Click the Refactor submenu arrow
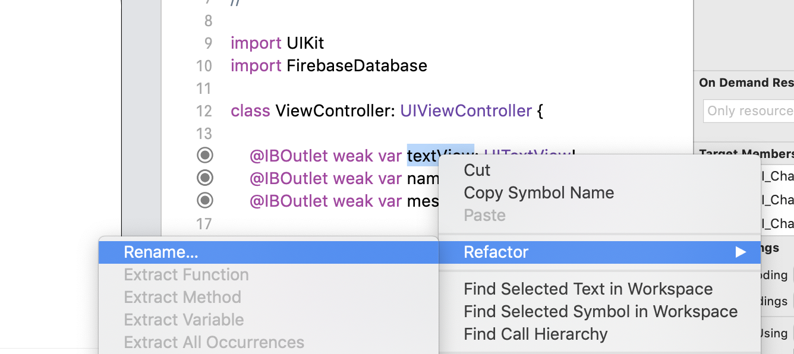 [x=741, y=252]
